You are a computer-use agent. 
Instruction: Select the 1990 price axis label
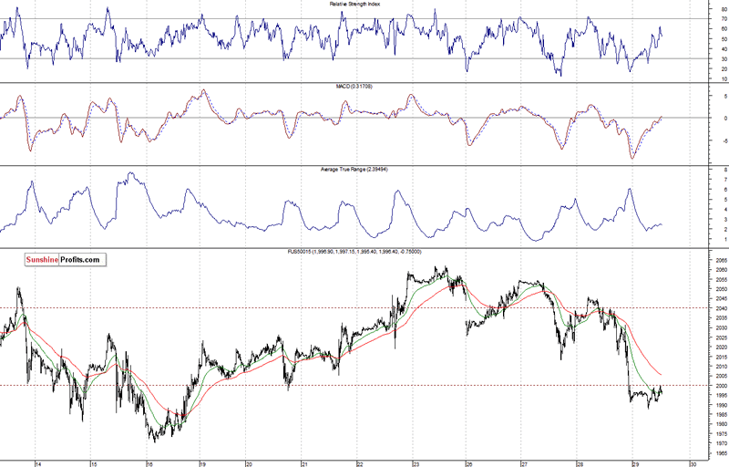[722, 405]
